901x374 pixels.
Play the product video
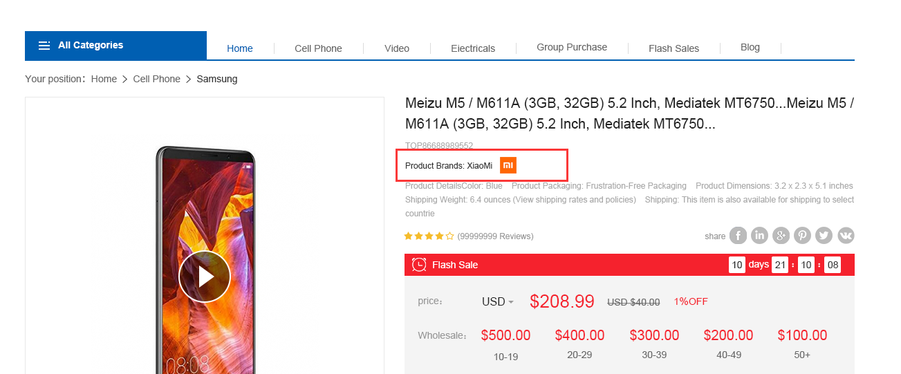coord(205,277)
